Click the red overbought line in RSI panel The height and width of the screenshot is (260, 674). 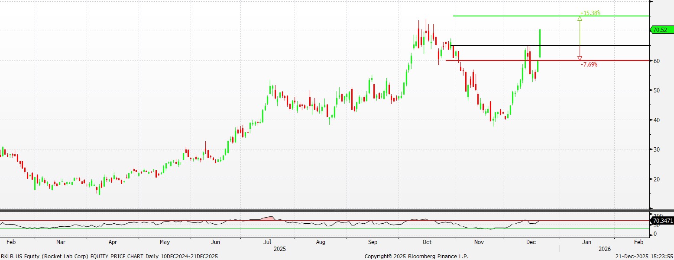click(325, 221)
